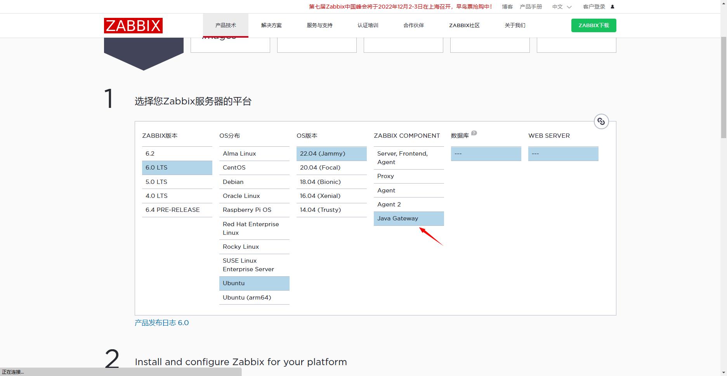Viewport: 727px width, 376px height.
Task: Click the 客户登录 link
Action: [x=594, y=7]
